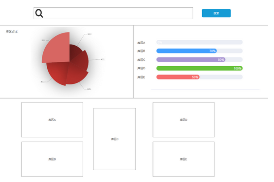The height and width of the screenshot is (182, 274).
Task: Focus the search text input field
Action: tap(113, 13)
